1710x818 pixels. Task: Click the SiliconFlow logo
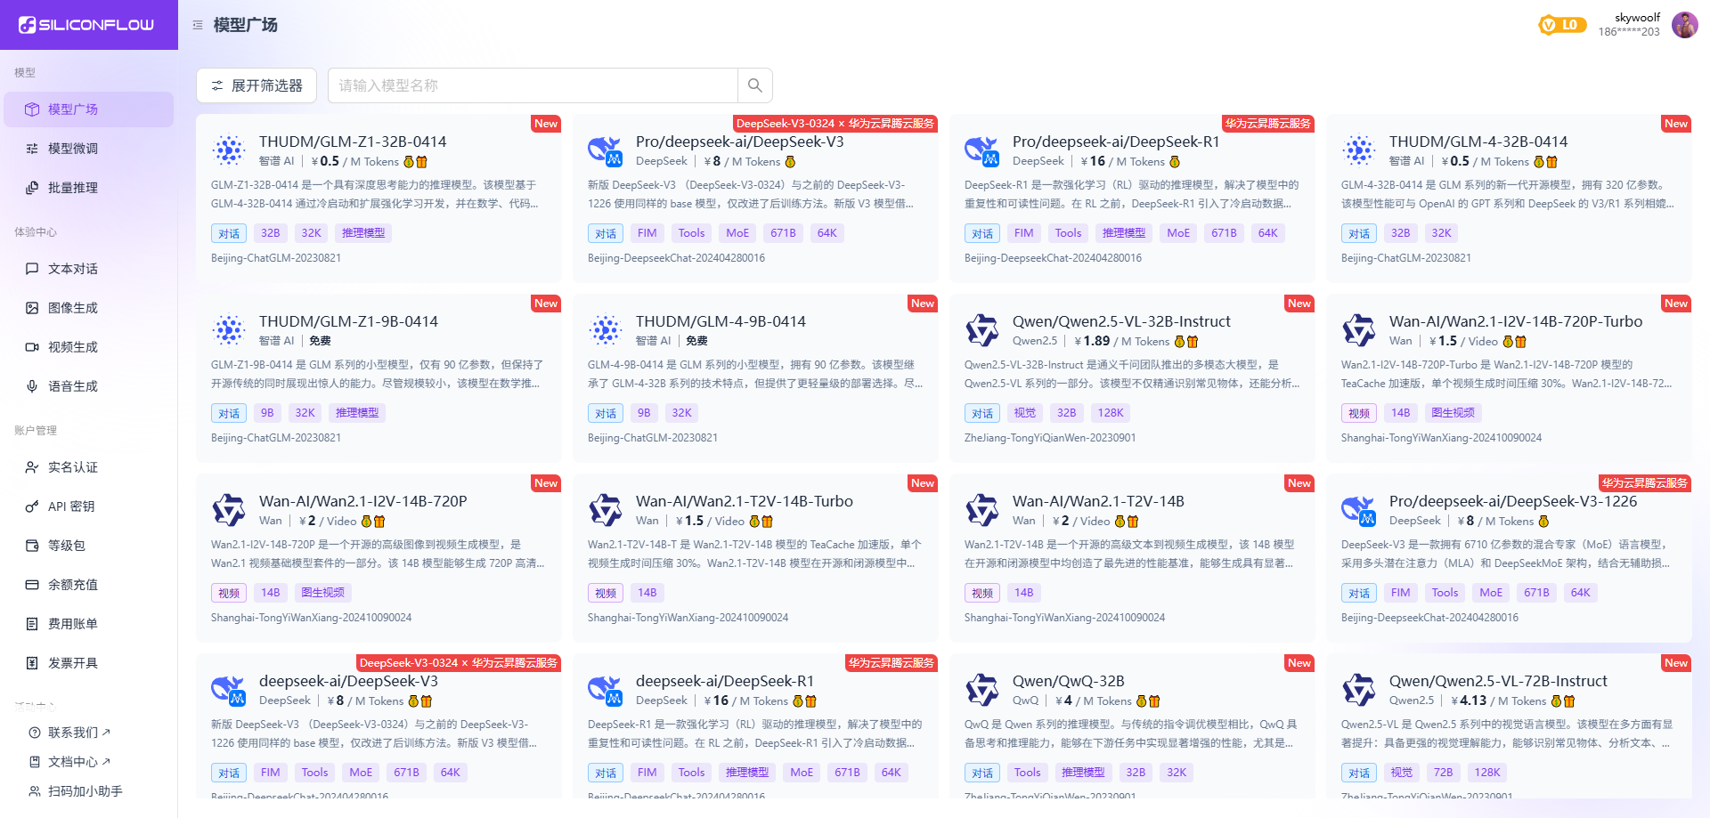87,25
